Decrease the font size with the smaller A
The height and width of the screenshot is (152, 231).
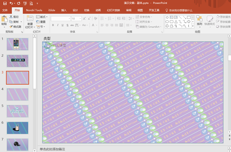click(89, 19)
